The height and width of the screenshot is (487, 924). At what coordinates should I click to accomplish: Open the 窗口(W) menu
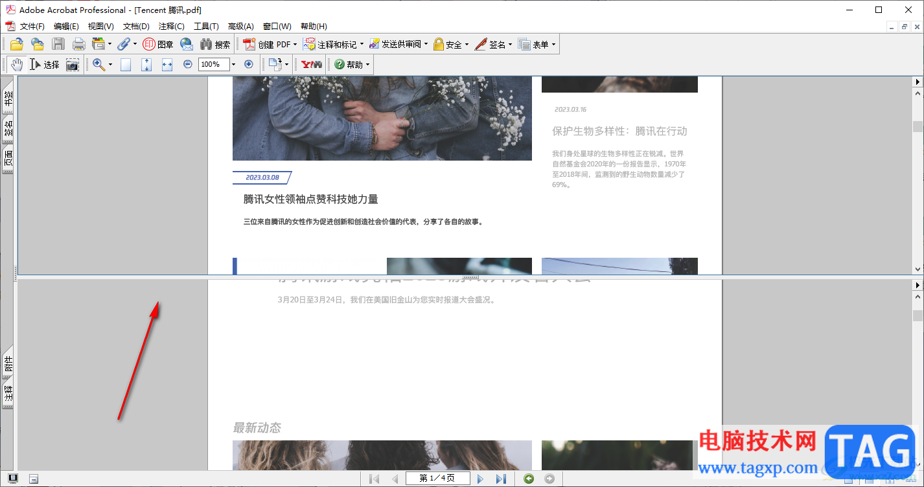pyautogui.click(x=277, y=27)
